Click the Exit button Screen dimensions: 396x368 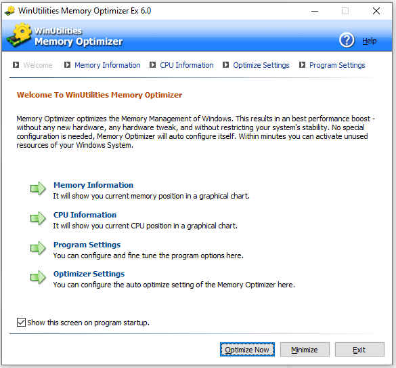click(359, 350)
